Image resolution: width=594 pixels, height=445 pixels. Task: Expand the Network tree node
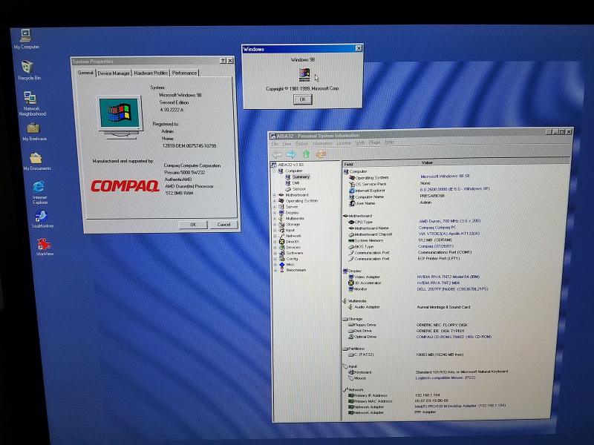pyautogui.click(x=274, y=236)
